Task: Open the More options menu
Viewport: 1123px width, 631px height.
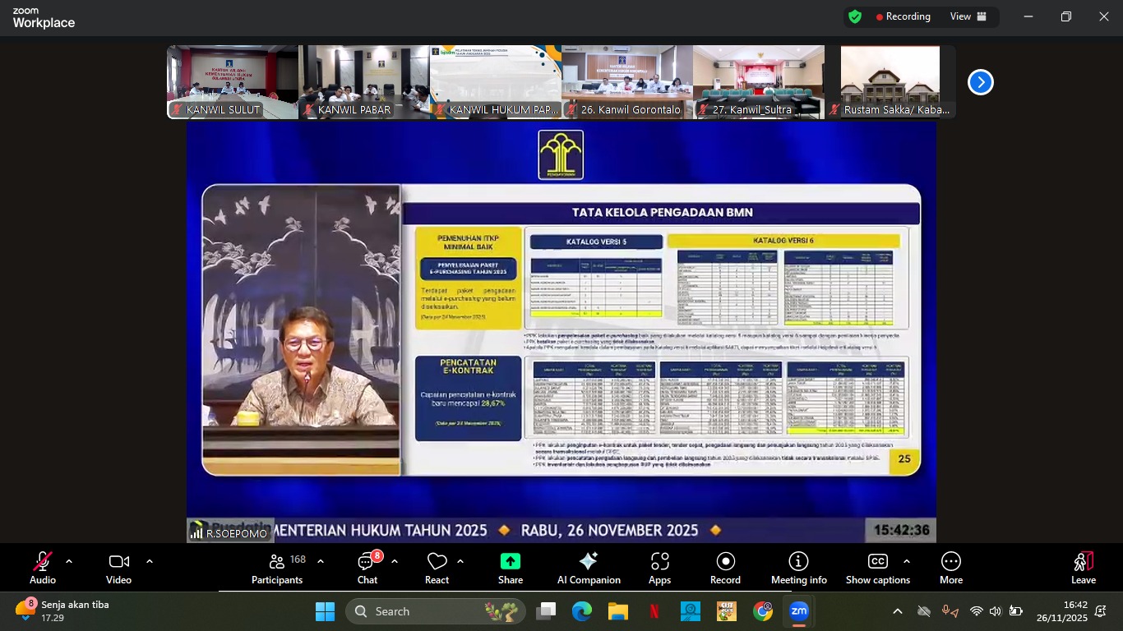Action: pos(951,568)
